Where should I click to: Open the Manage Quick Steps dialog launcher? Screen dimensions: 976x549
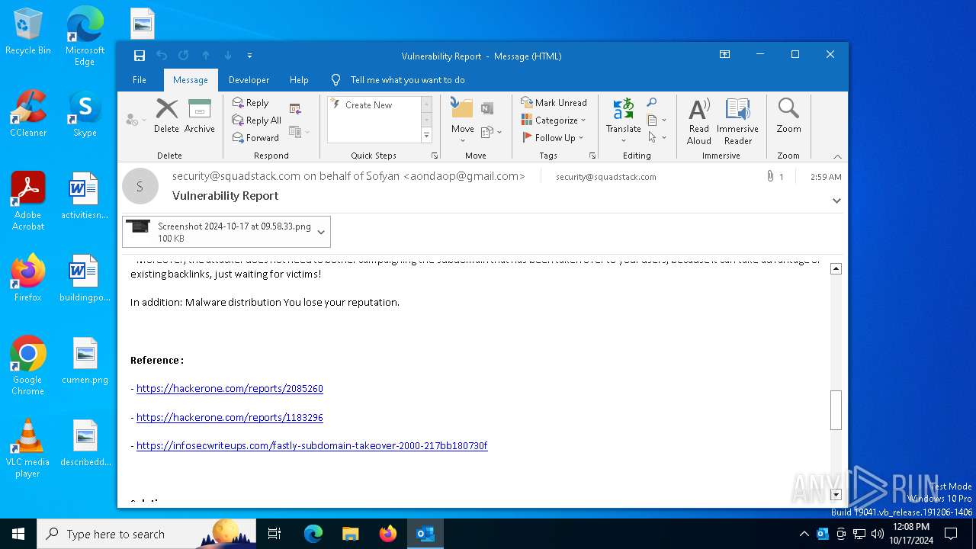pos(435,156)
